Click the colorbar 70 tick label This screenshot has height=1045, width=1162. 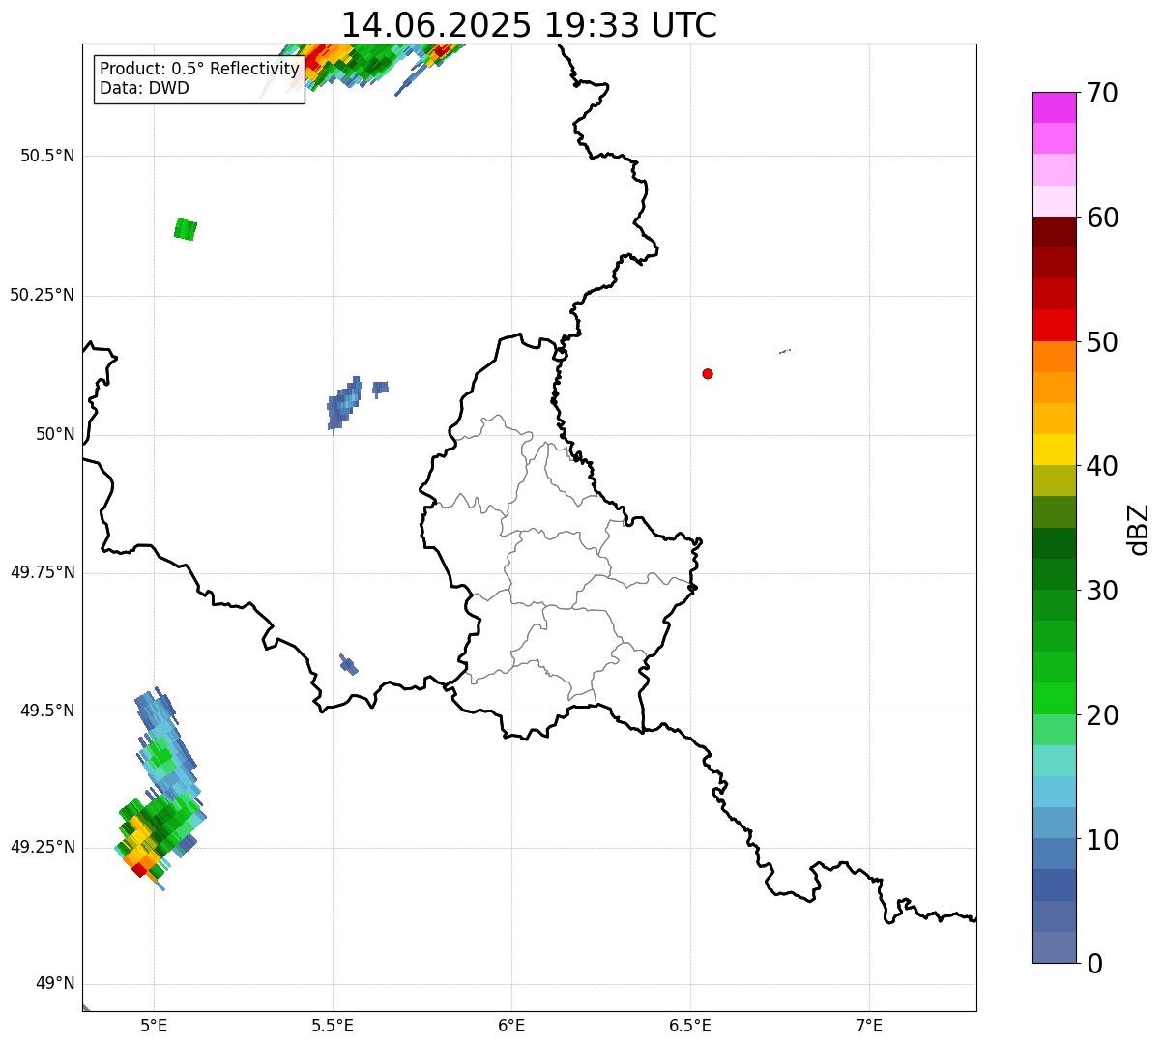(1101, 93)
